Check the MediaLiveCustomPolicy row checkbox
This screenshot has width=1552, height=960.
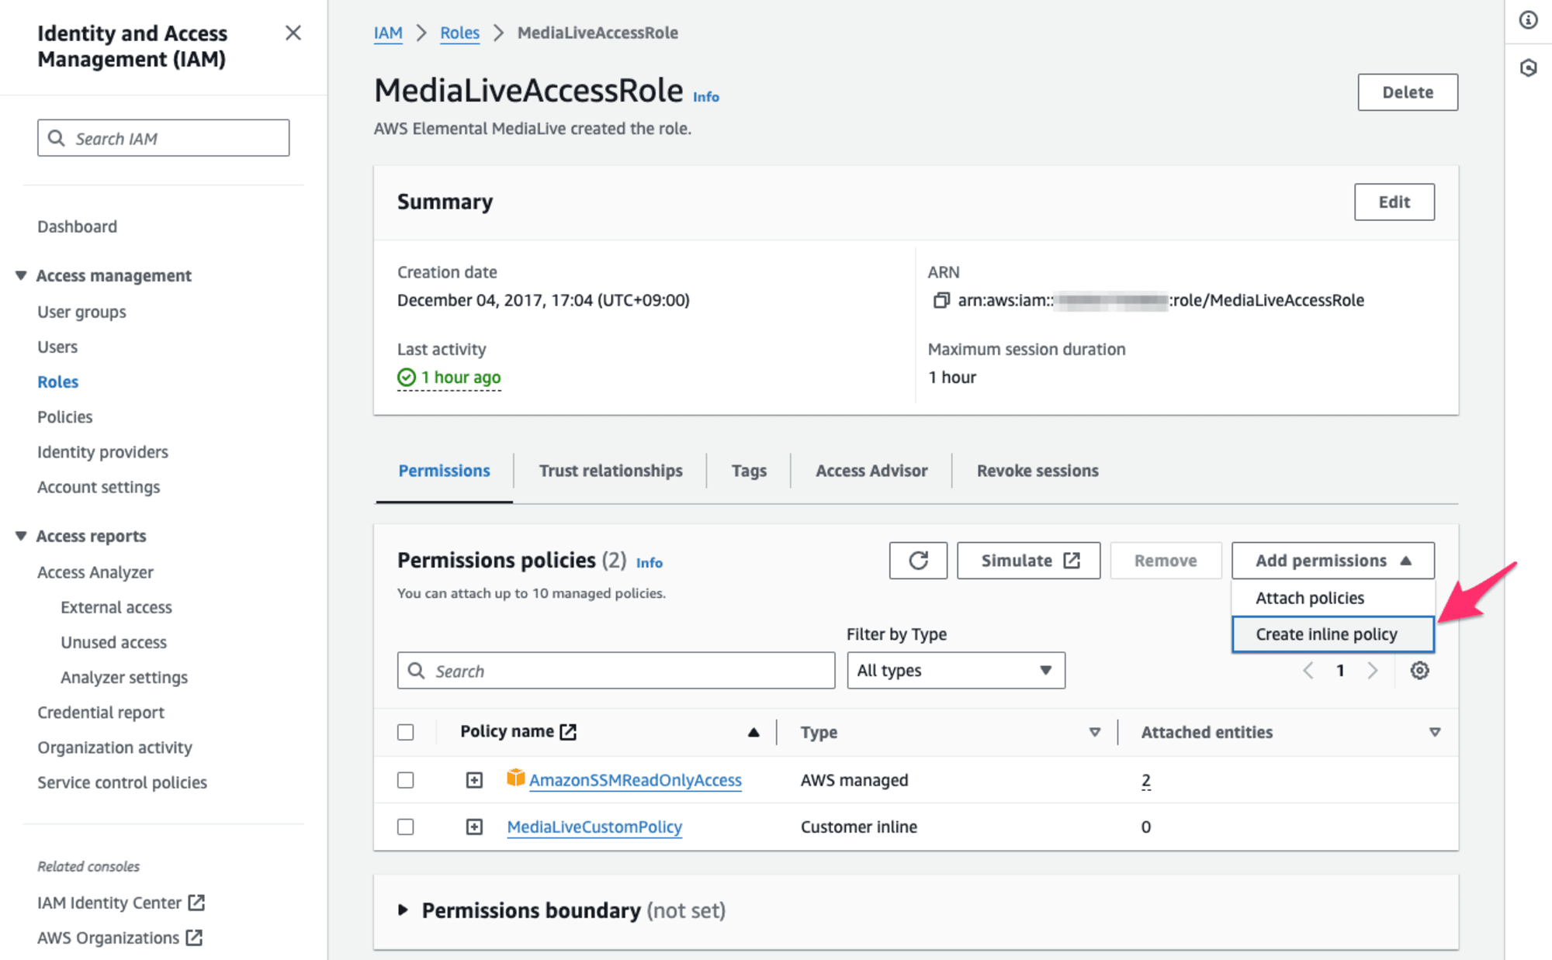[405, 827]
